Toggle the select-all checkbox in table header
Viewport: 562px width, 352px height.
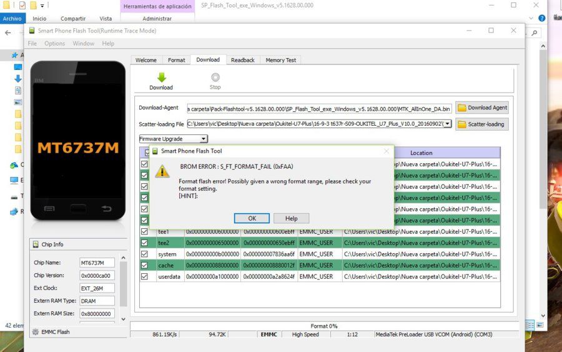coord(147,153)
